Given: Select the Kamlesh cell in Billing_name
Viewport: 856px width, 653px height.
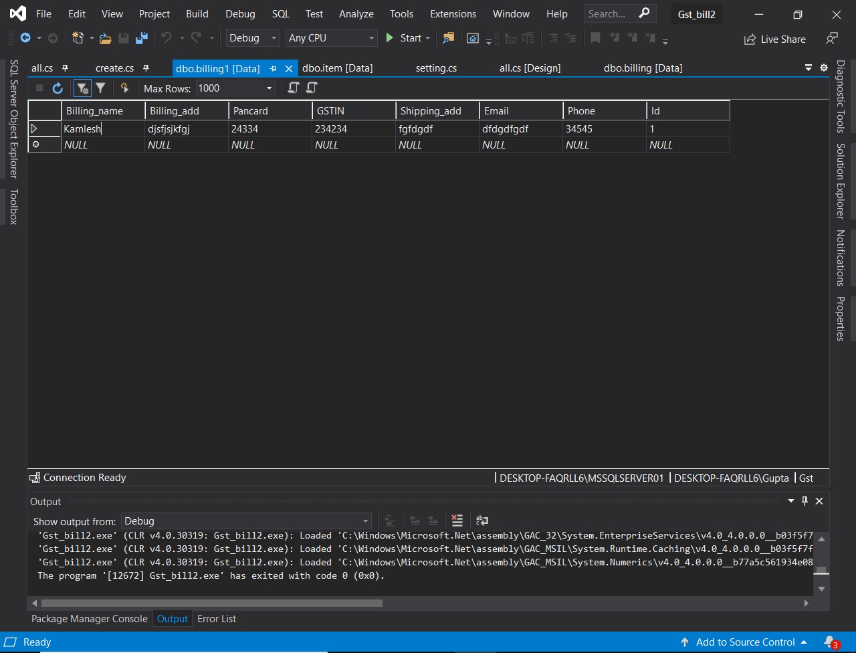Looking at the screenshot, I should pyautogui.click(x=103, y=128).
